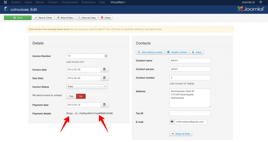This screenshot has height=142, width=268.
Task: Click Save & Close button
Action: point(43,18)
